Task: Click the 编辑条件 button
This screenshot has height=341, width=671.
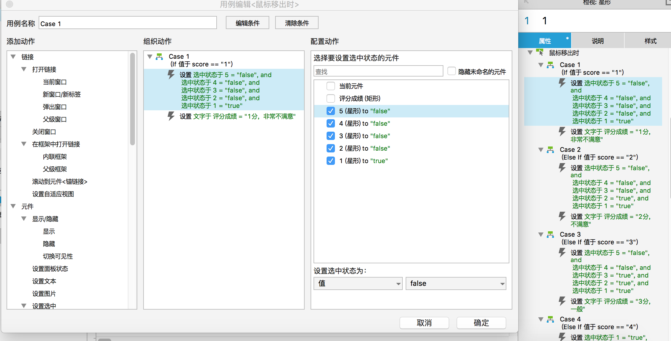Action: pyautogui.click(x=247, y=23)
